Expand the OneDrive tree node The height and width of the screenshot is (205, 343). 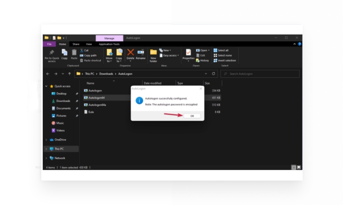46,140
